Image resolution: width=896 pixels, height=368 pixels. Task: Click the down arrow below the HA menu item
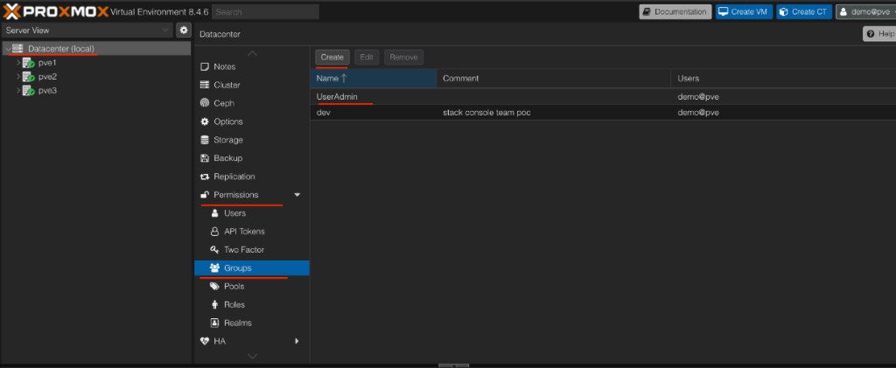[x=252, y=357]
